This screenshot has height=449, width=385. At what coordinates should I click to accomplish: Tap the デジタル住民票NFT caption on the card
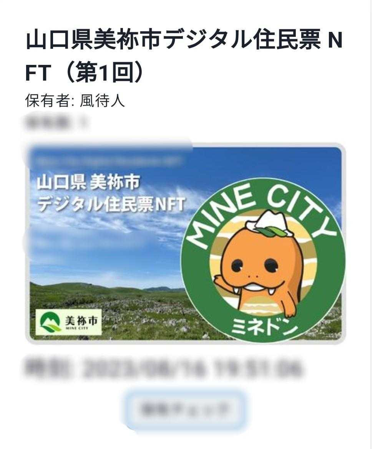pyautogui.click(x=111, y=204)
